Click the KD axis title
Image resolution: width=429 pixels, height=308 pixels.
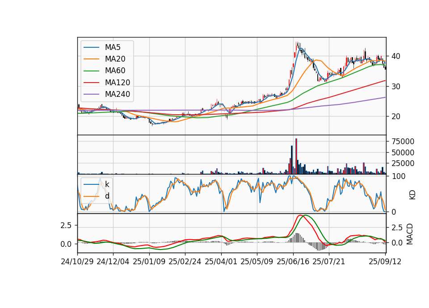point(412,195)
